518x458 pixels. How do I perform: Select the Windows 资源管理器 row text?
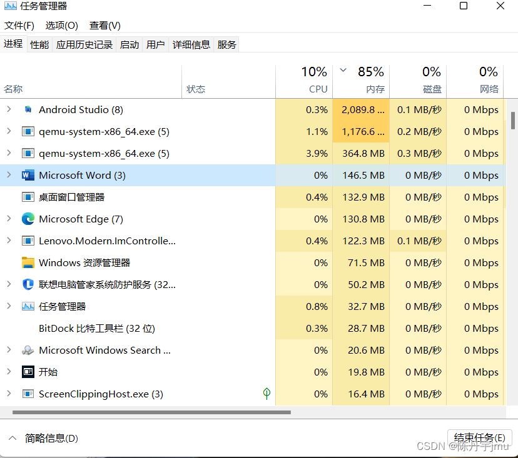(84, 262)
